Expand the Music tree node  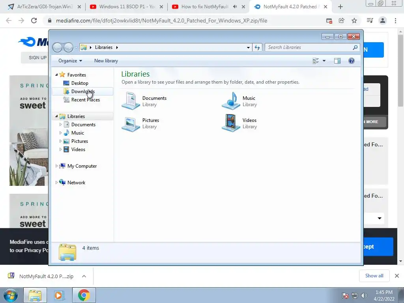click(x=60, y=133)
